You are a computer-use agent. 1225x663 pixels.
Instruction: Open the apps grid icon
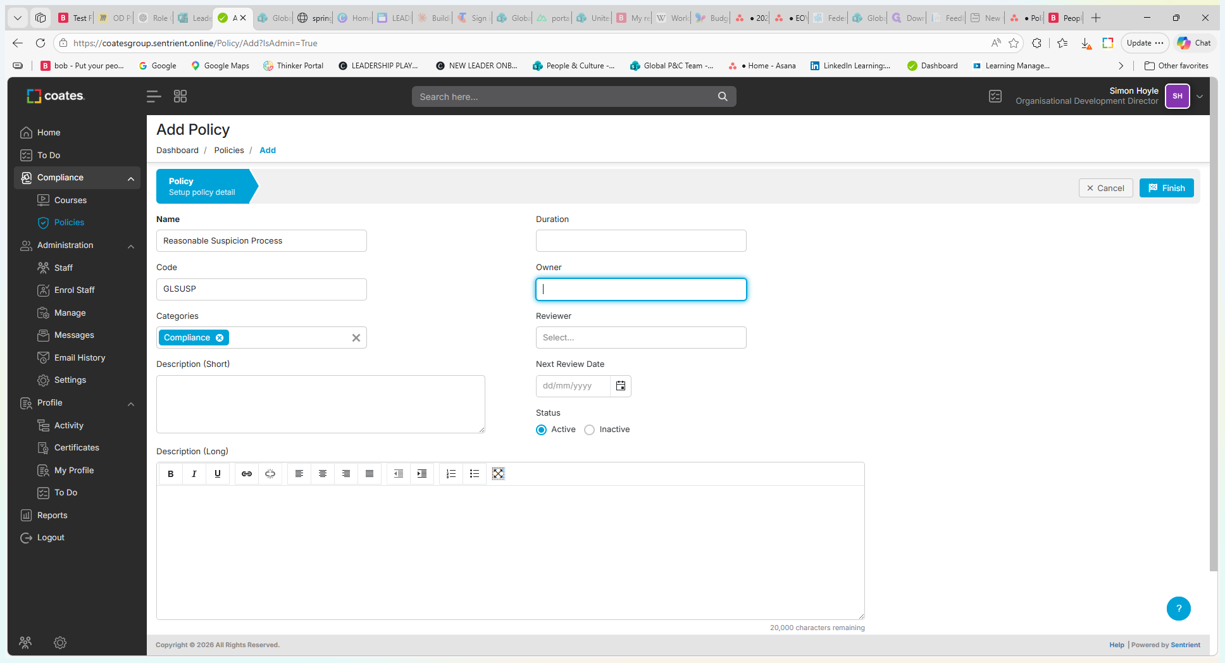(180, 96)
